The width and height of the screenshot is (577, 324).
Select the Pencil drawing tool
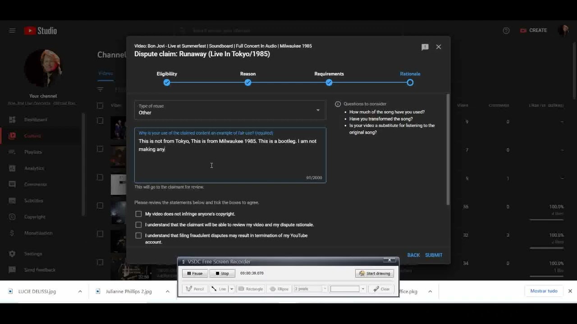[195, 289]
